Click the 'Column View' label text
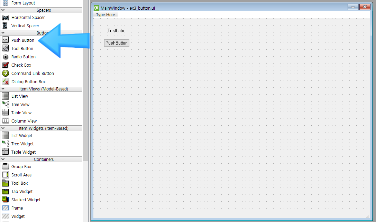This screenshot has height=222, width=376. pyautogui.click(x=24, y=121)
